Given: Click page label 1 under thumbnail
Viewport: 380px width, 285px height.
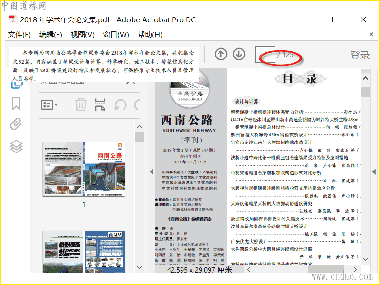Looking at the screenshot, I should 84,205.
